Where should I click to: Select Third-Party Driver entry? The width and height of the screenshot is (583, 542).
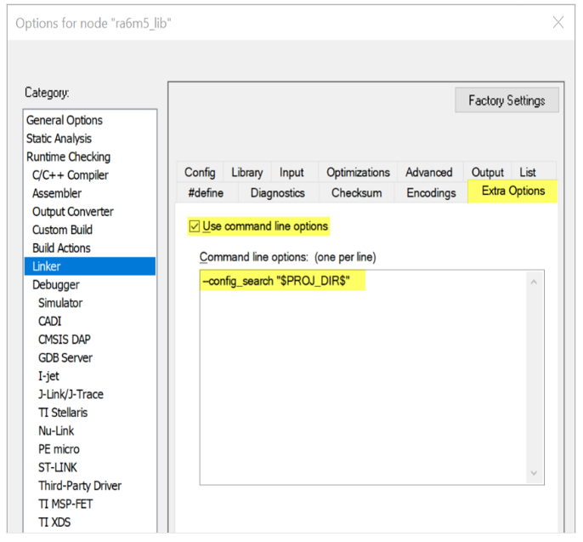[80, 485]
